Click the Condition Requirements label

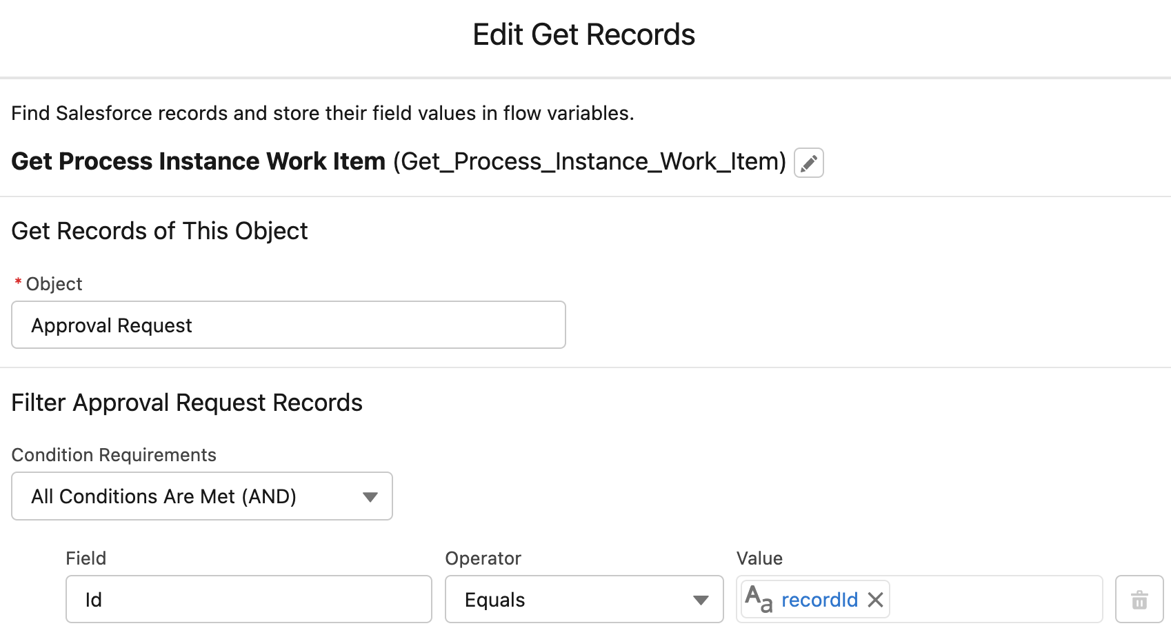pos(113,454)
